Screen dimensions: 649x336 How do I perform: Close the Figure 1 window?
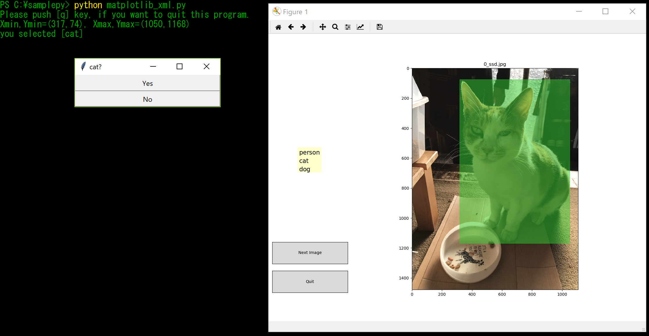tap(632, 11)
